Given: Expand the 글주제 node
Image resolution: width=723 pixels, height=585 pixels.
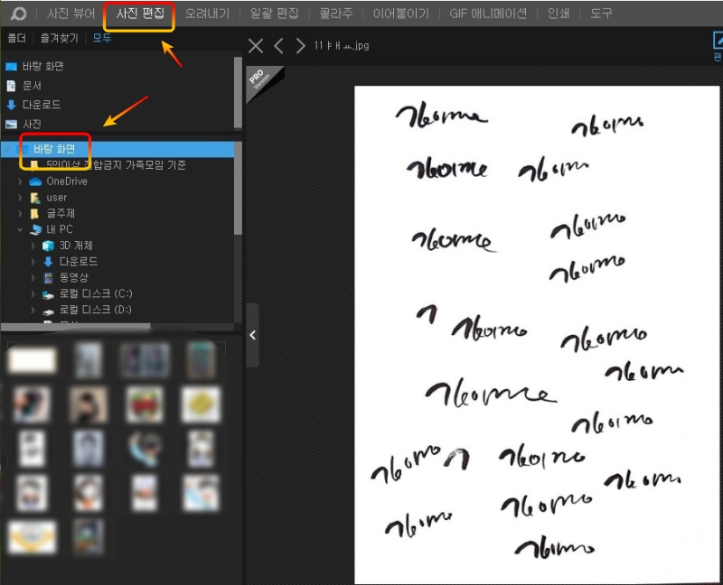Looking at the screenshot, I should (x=20, y=214).
